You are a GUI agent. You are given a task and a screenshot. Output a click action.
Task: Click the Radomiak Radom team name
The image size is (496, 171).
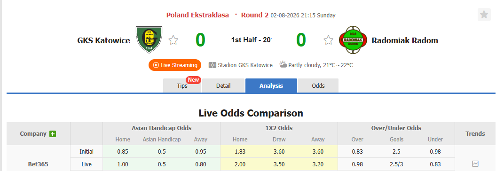[405, 40]
